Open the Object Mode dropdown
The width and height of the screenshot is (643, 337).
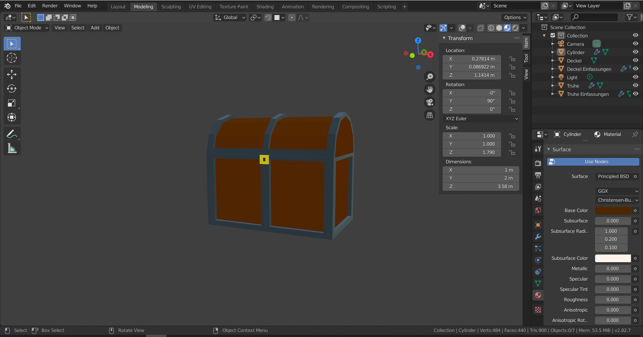point(27,28)
